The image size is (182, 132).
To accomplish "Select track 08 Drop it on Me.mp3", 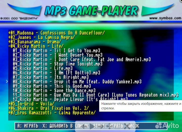I will [77, 82].
